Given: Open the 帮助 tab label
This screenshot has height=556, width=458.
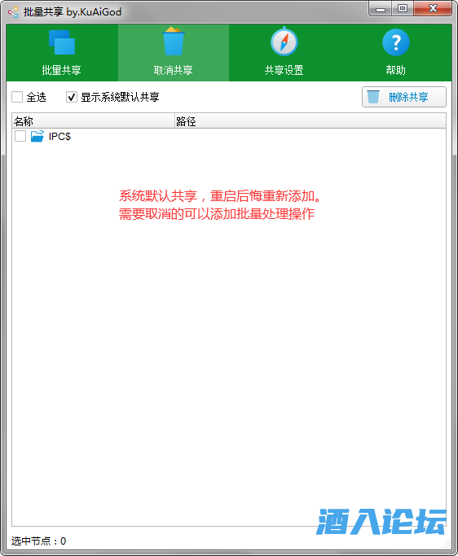Looking at the screenshot, I should (396, 70).
